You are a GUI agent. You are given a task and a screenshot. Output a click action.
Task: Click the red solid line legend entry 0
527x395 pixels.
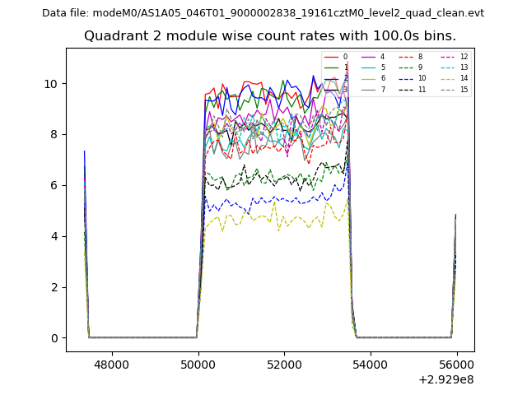coord(336,57)
